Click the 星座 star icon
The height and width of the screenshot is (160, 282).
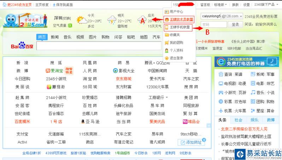(x=253, y=111)
